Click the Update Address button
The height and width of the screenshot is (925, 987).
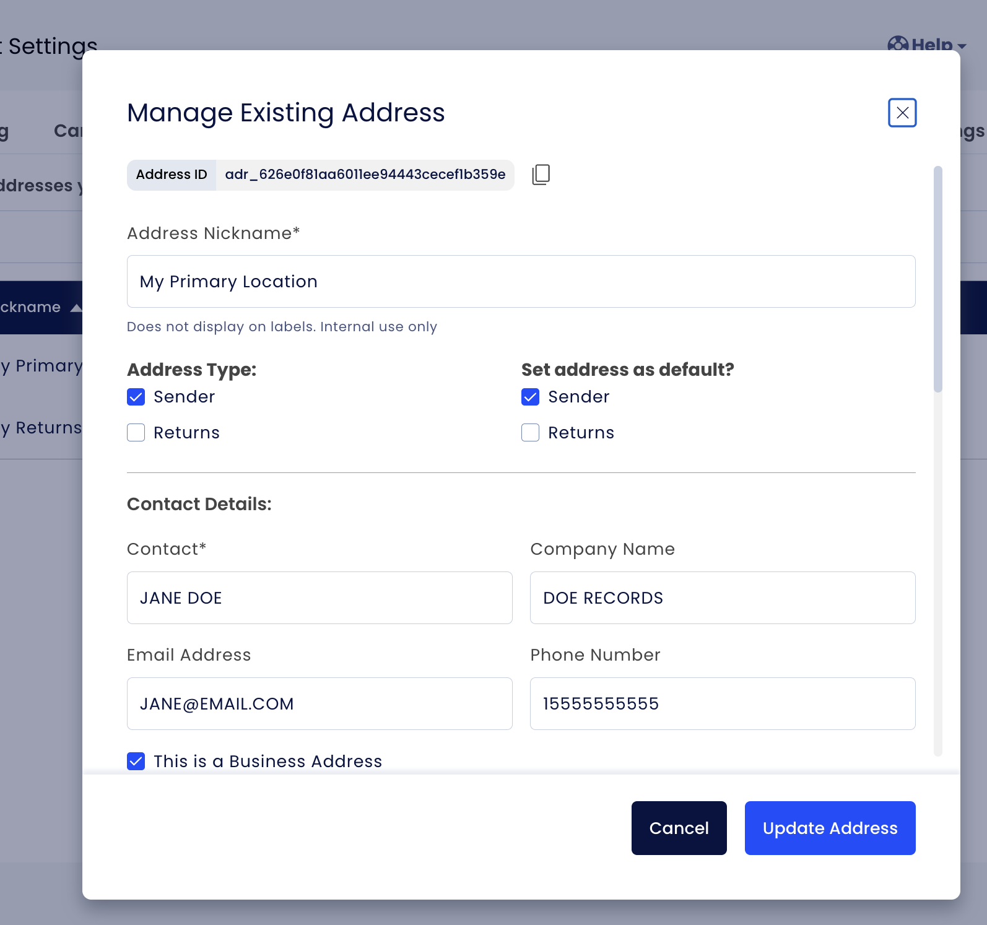click(830, 828)
